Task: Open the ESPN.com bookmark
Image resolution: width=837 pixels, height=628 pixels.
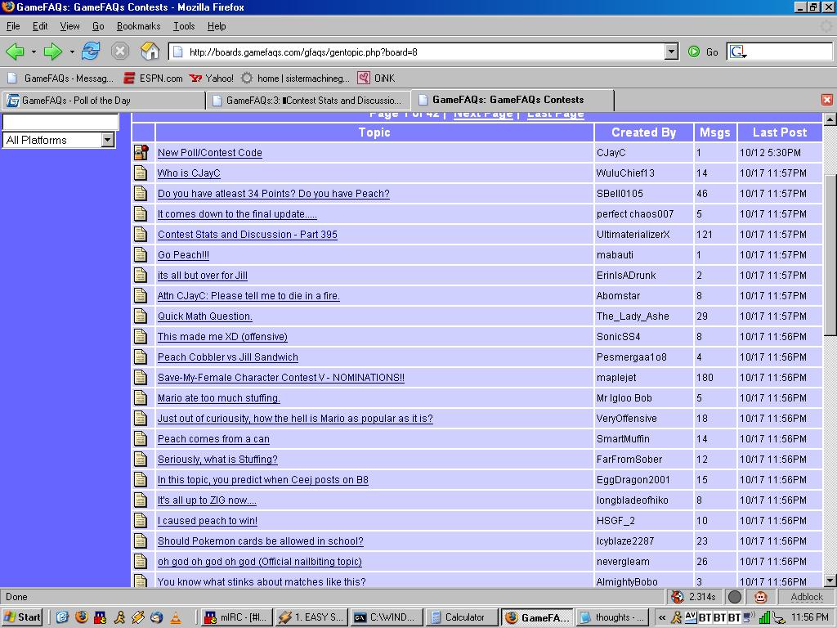Action: (x=153, y=78)
